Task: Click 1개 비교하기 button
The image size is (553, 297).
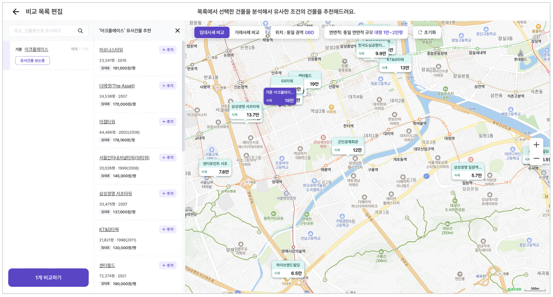Action: click(x=48, y=277)
